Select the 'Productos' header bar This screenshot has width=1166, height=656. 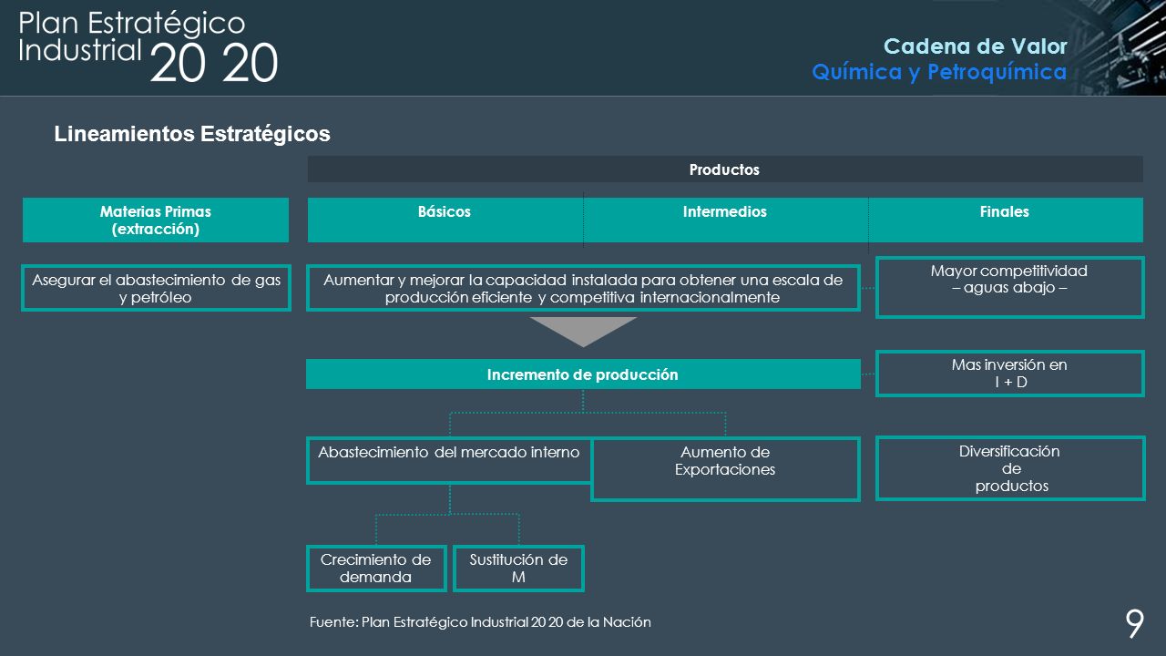click(725, 169)
